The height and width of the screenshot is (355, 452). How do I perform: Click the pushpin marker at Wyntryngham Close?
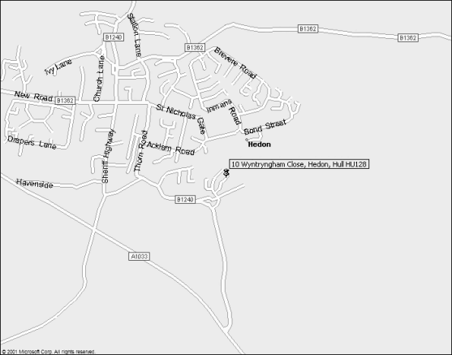pyautogui.click(x=226, y=172)
